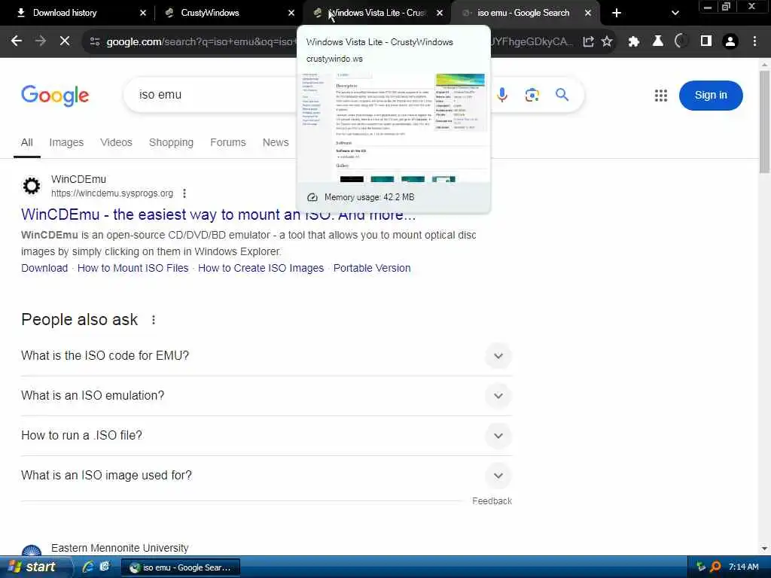Open more options for WinCDEmu result
771x578 pixels.
pos(184,193)
